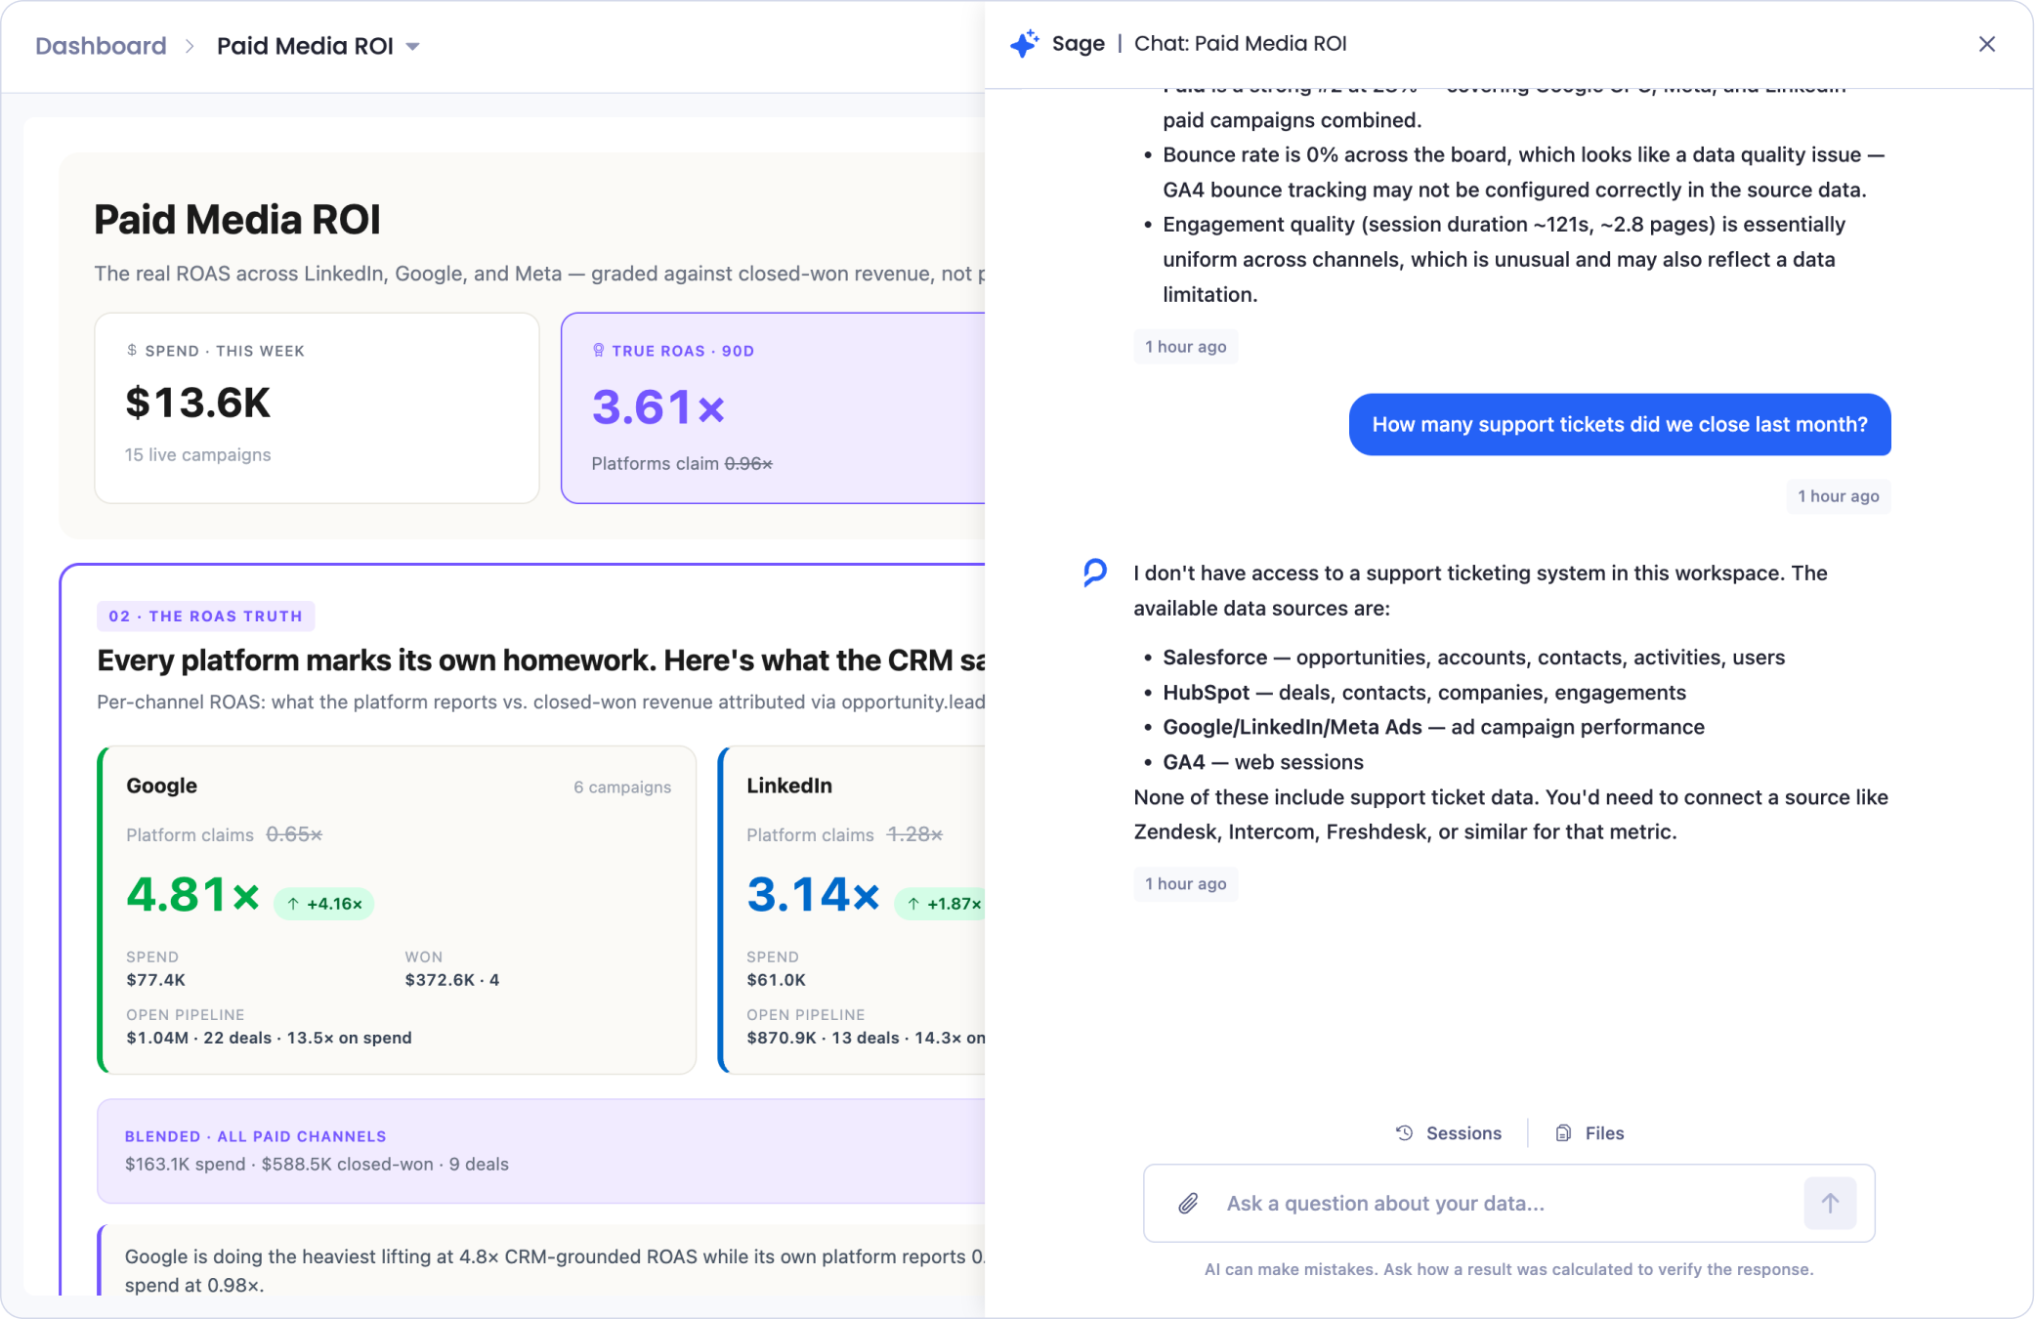This screenshot has width=2035, height=1319.
Task: Click the 15 live campaigns text
Action: (x=197, y=455)
